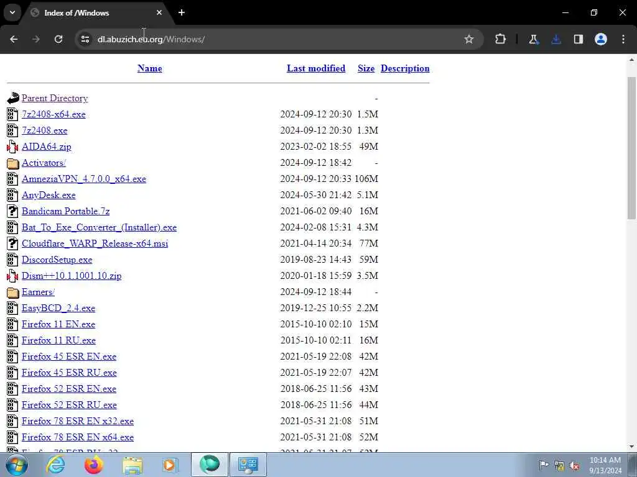This screenshot has width=637, height=477.
Task: Download Firefox 52 ESR EN.exe
Action: click(x=69, y=389)
